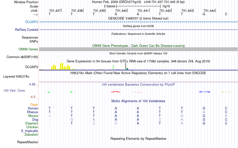Click the RefSeq genes from NCBI title
This screenshot has height=148, width=238.
138,26
